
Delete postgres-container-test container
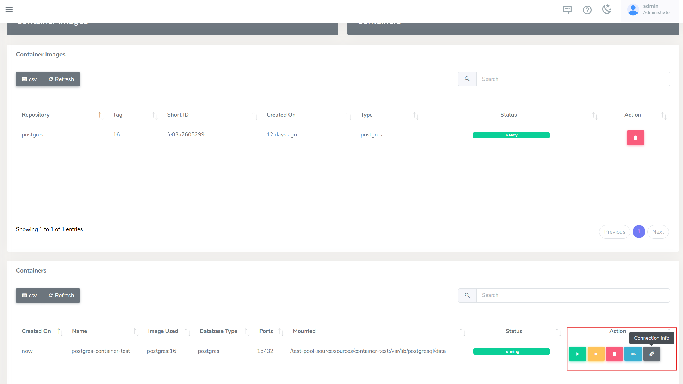(614, 354)
